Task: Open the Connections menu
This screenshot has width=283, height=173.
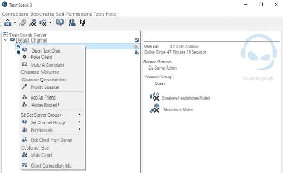Action: [x=15, y=14]
